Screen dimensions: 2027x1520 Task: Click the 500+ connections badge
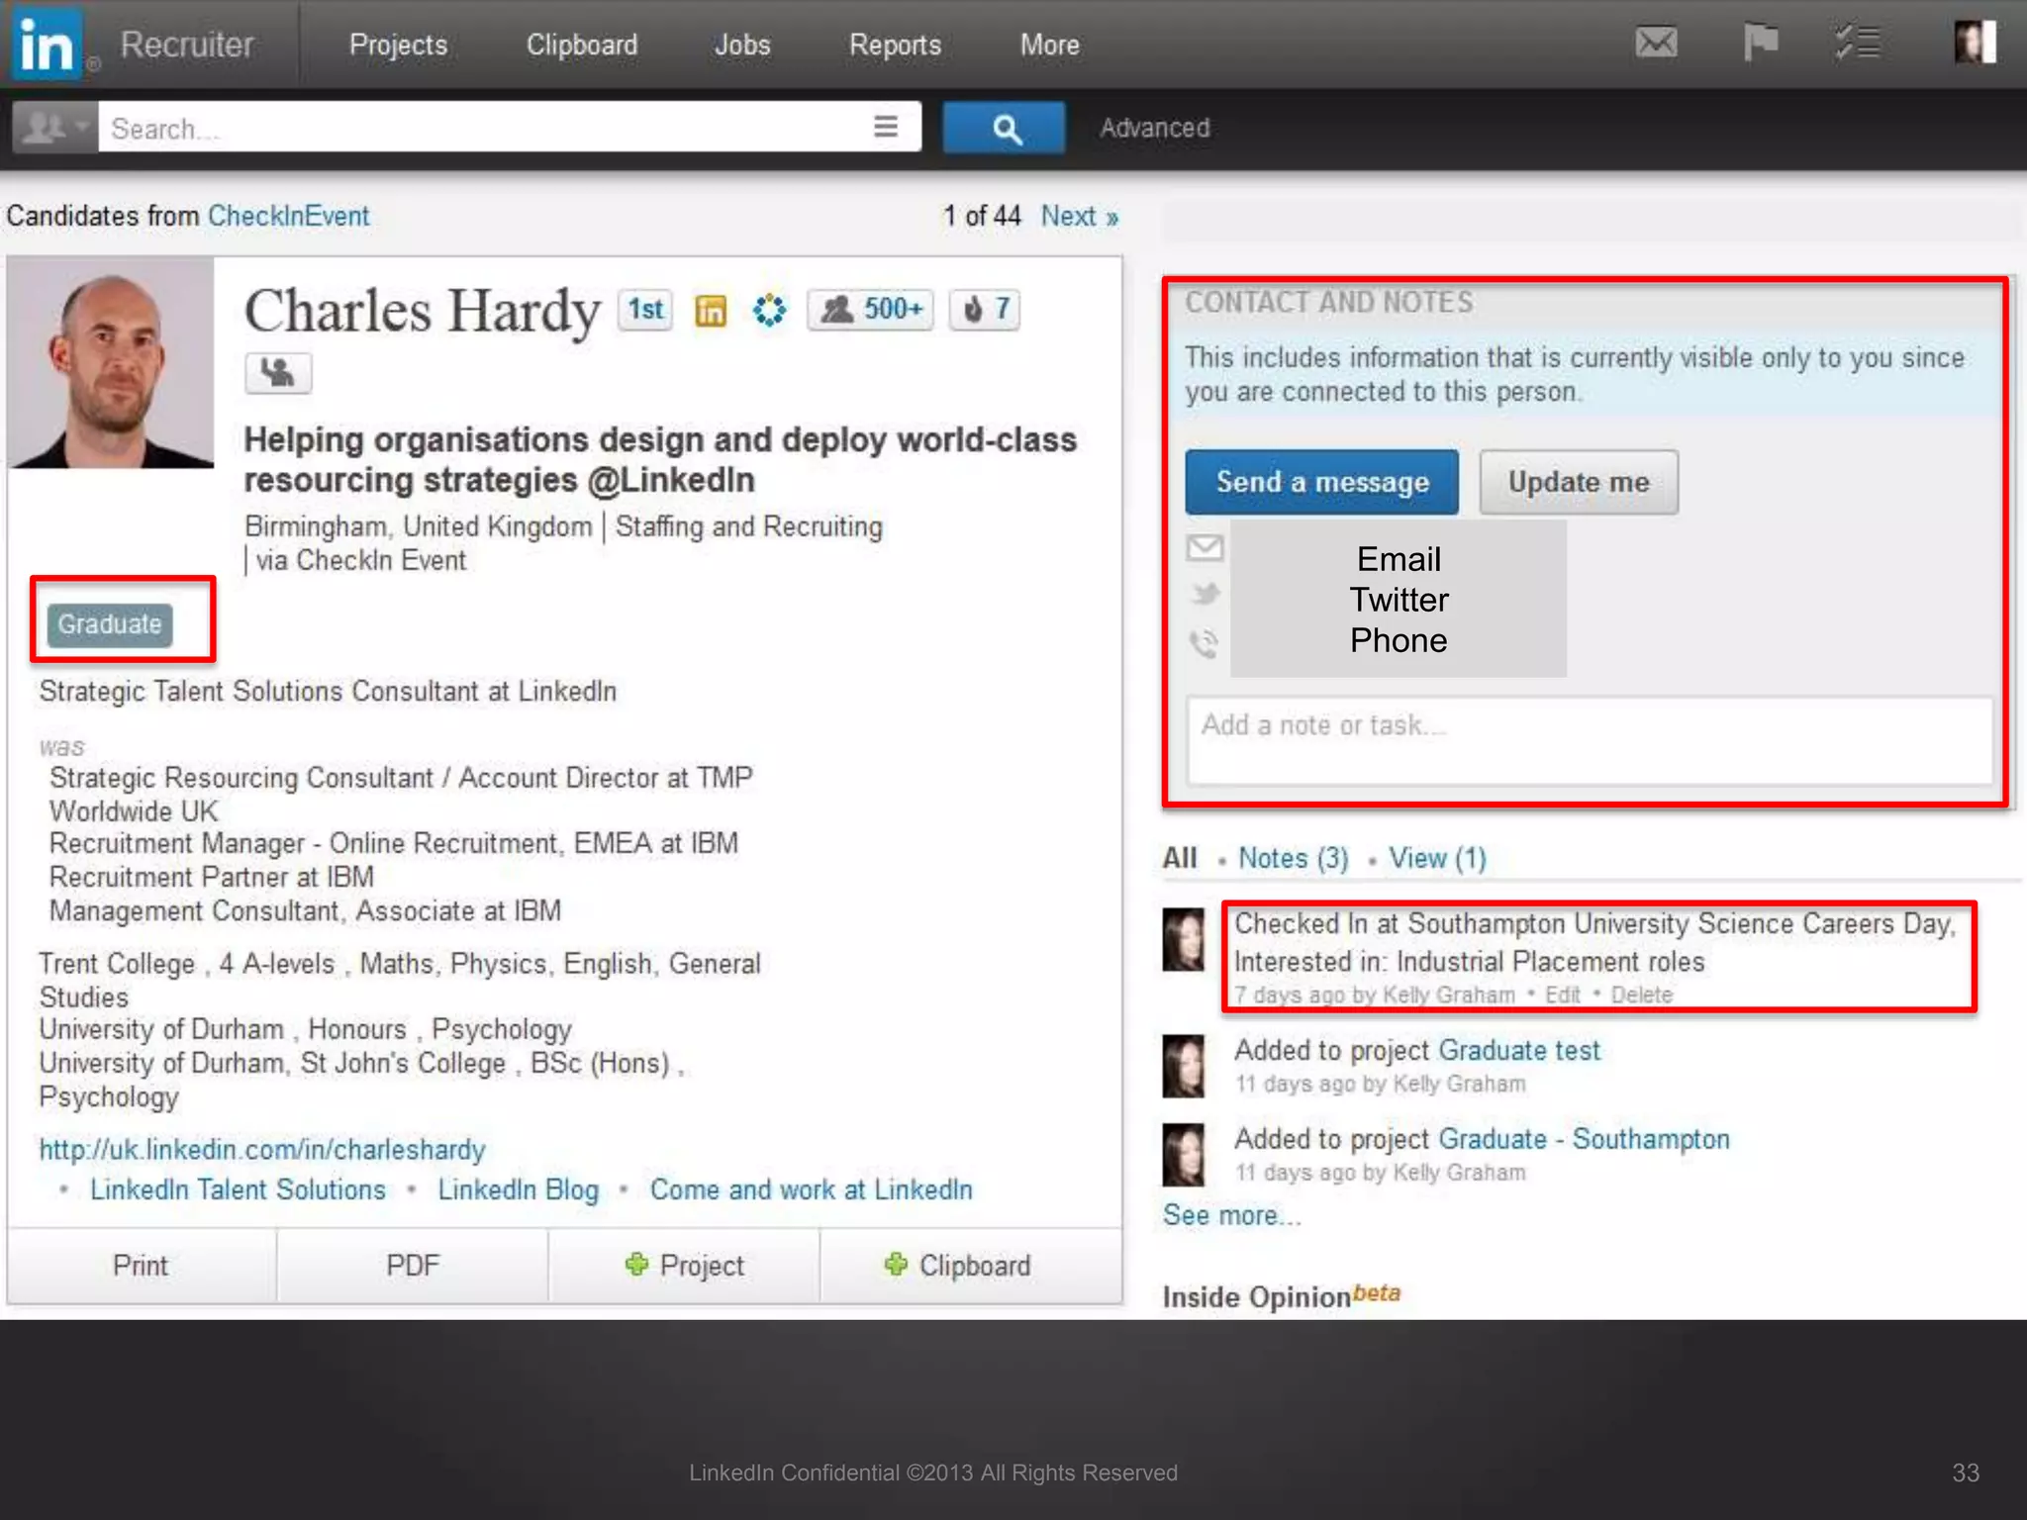pyautogui.click(x=871, y=310)
